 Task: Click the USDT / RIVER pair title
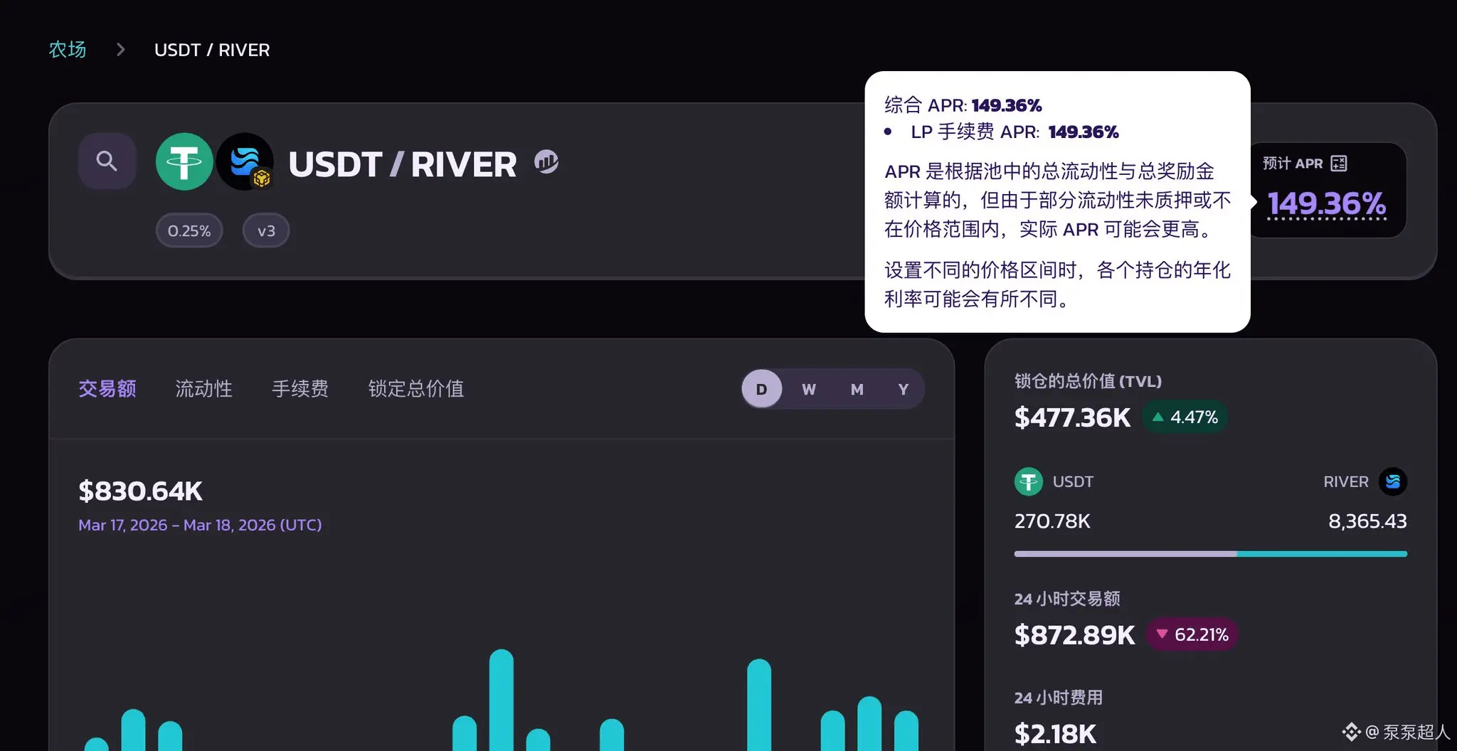pyautogui.click(x=403, y=164)
